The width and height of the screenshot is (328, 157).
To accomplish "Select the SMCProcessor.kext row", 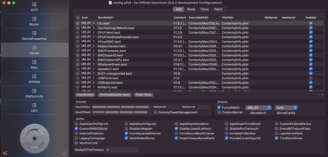I will tap(199, 50).
